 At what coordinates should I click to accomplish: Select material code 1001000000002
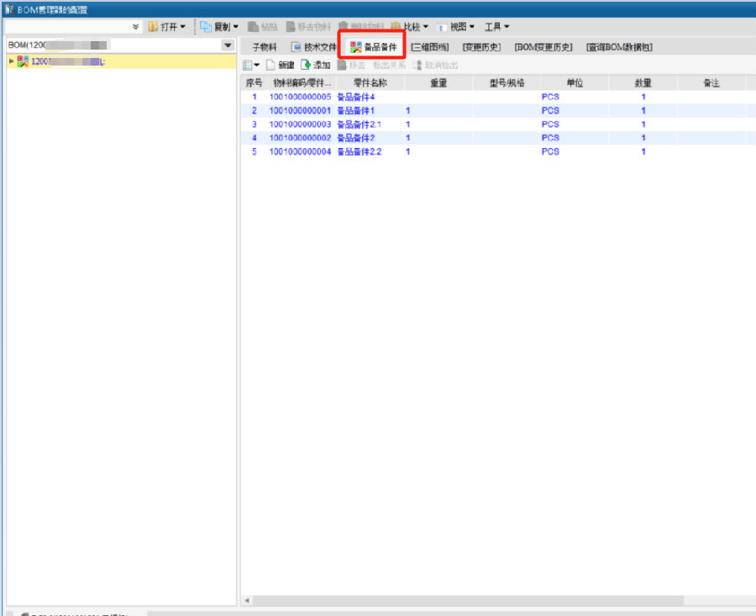click(300, 138)
